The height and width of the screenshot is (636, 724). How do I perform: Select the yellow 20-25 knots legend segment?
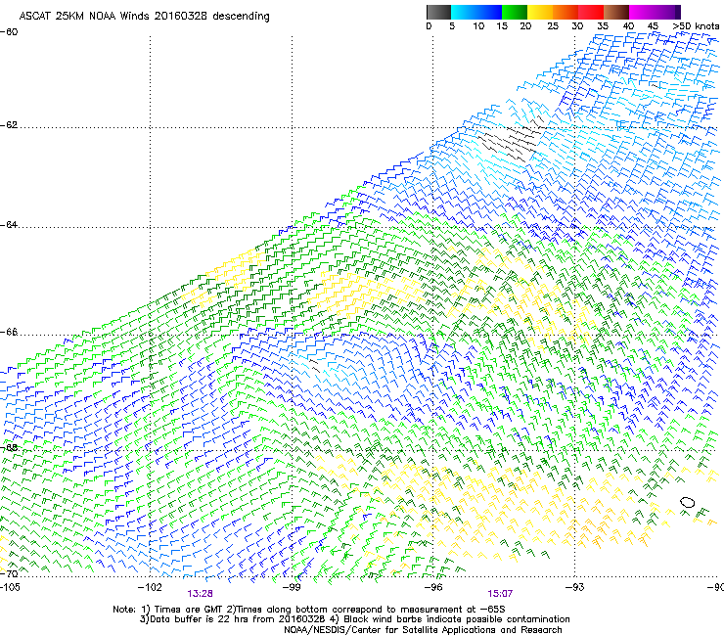pos(540,12)
